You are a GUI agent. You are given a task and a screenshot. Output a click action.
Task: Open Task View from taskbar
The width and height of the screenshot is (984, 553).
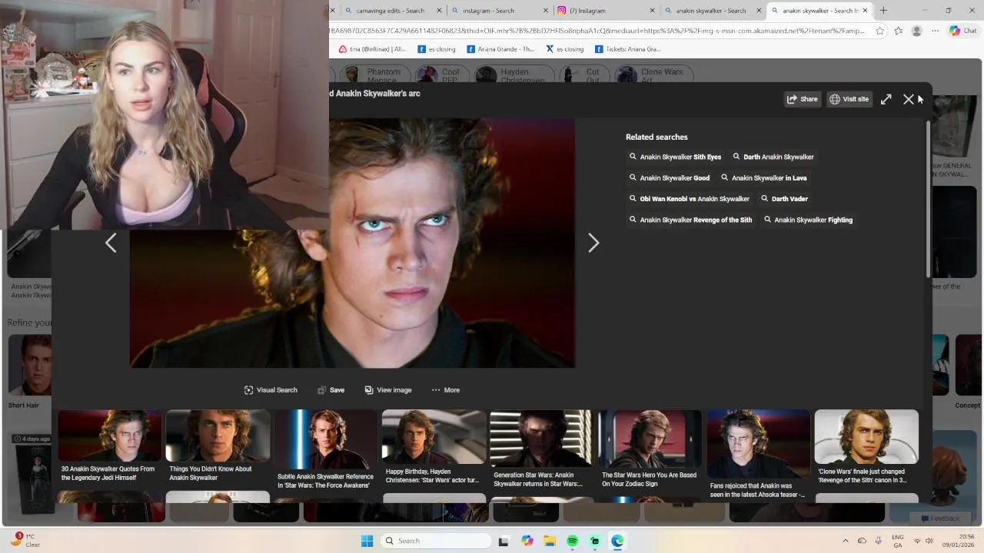(504, 541)
